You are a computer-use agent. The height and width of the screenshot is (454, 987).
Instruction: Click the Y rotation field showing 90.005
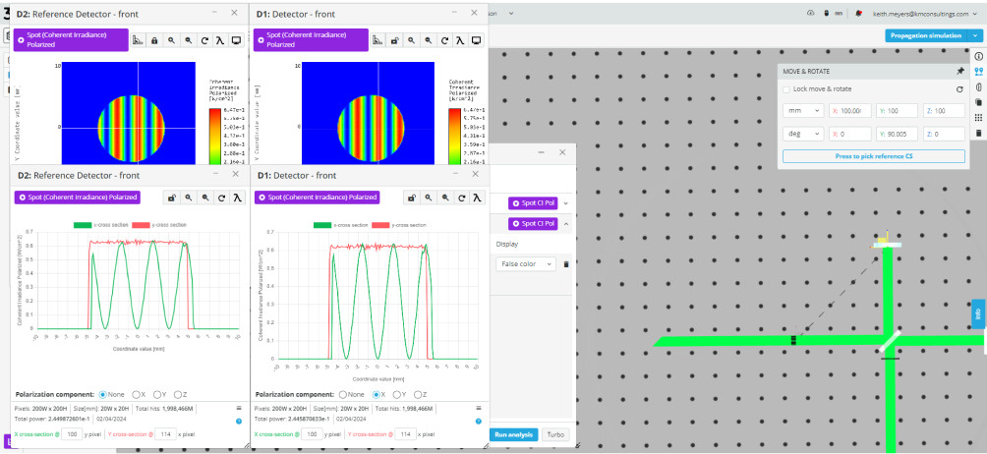click(896, 134)
